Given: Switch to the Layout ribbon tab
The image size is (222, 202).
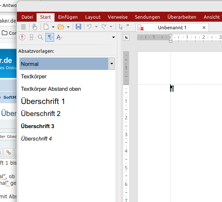Looking at the screenshot, I should 93,17.
